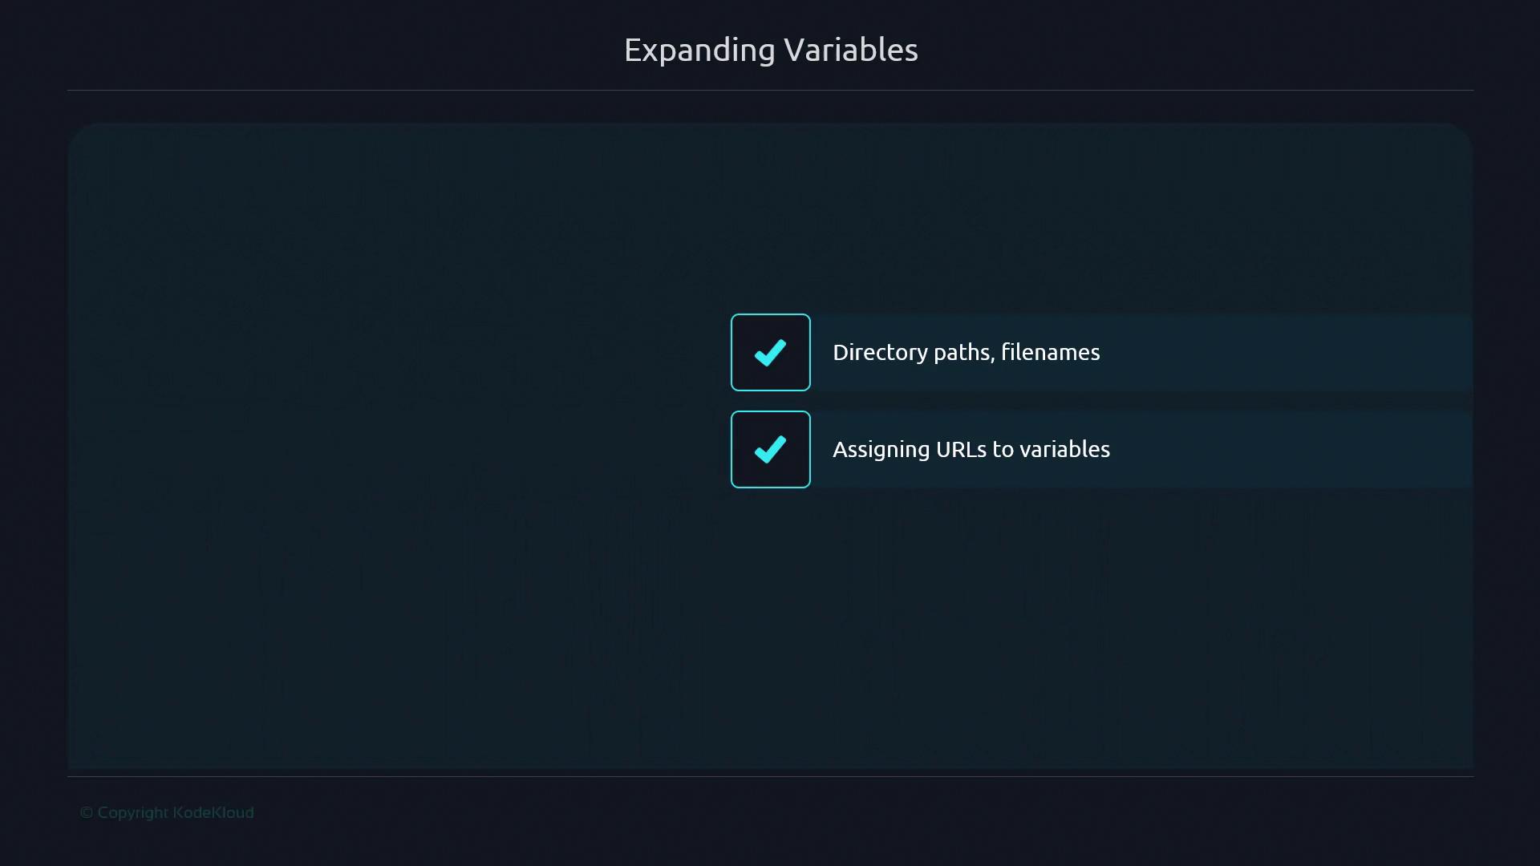This screenshot has height=866, width=1540.
Task: Click the word 'Variables' in the title
Action: [850, 50]
